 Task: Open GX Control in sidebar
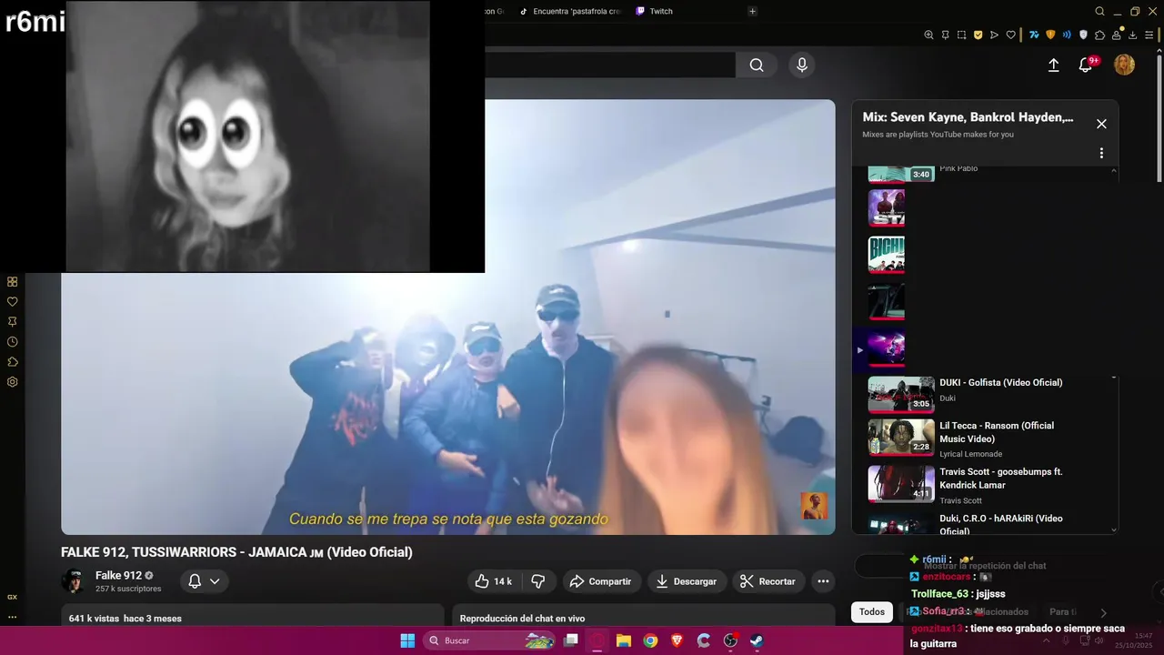click(x=13, y=598)
